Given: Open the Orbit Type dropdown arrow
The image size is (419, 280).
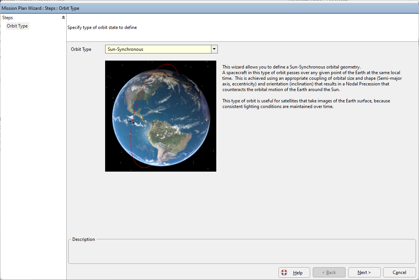Looking at the screenshot, I should [x=214, y=49].
